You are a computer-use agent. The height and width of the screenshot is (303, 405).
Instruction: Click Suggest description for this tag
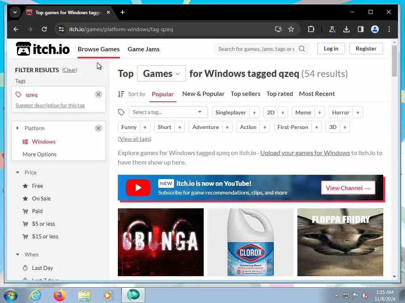pos(50,105)
